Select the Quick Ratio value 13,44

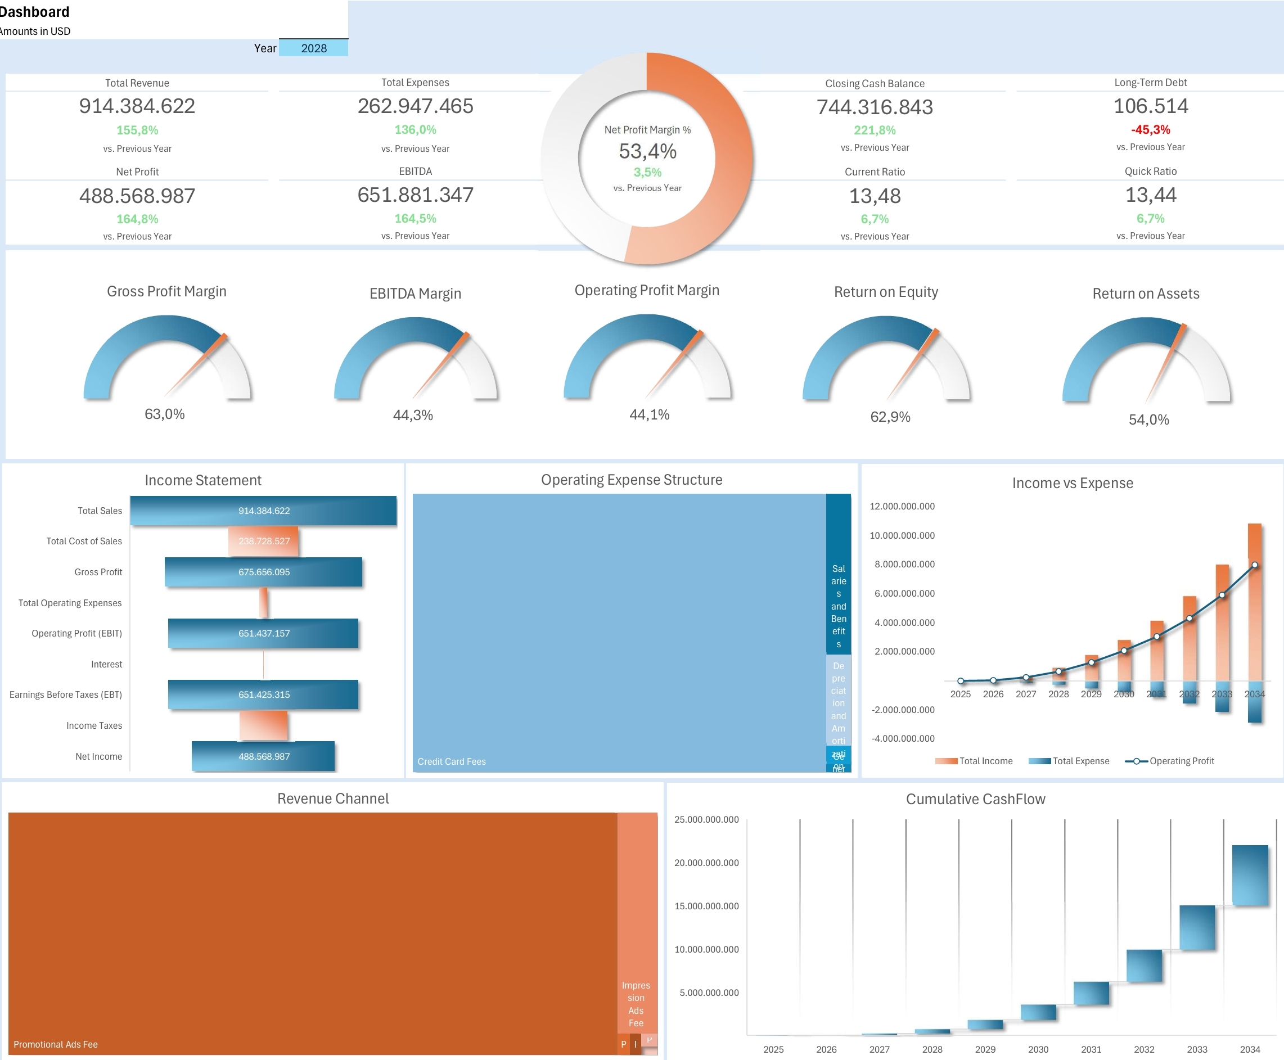click(x=1151, y=195)
